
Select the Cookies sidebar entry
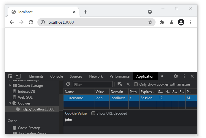coord(24,103)
